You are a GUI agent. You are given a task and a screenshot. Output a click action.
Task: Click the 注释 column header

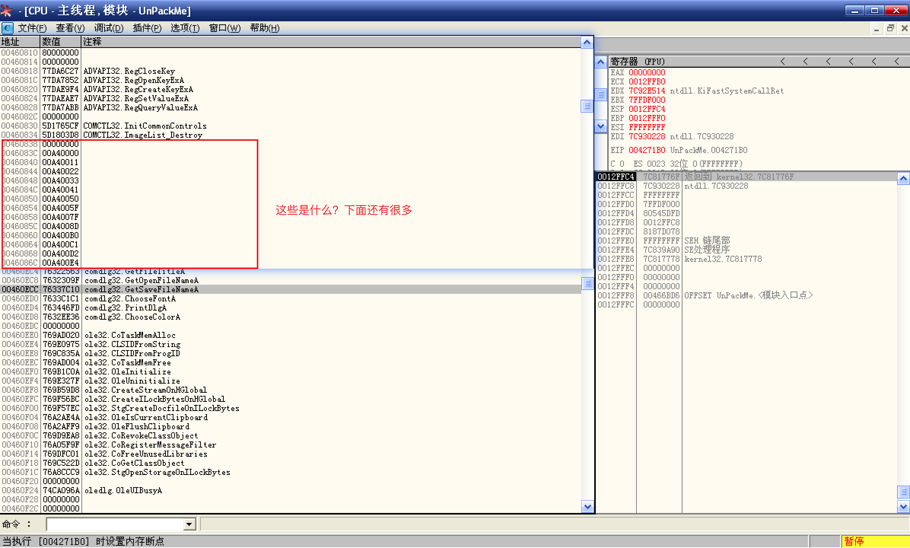point(92,41)
